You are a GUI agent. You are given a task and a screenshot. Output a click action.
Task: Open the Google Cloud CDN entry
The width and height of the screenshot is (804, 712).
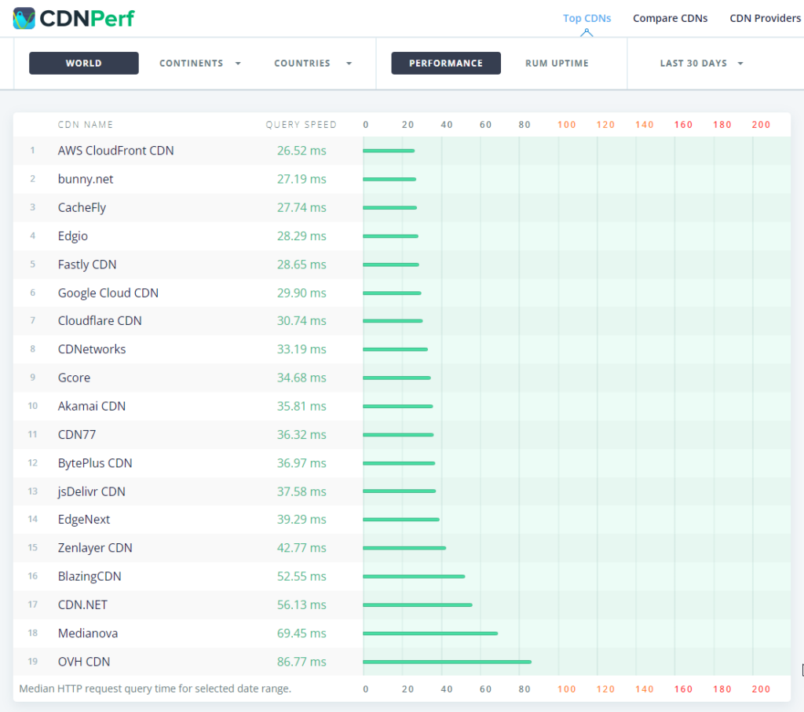[108, 293]
